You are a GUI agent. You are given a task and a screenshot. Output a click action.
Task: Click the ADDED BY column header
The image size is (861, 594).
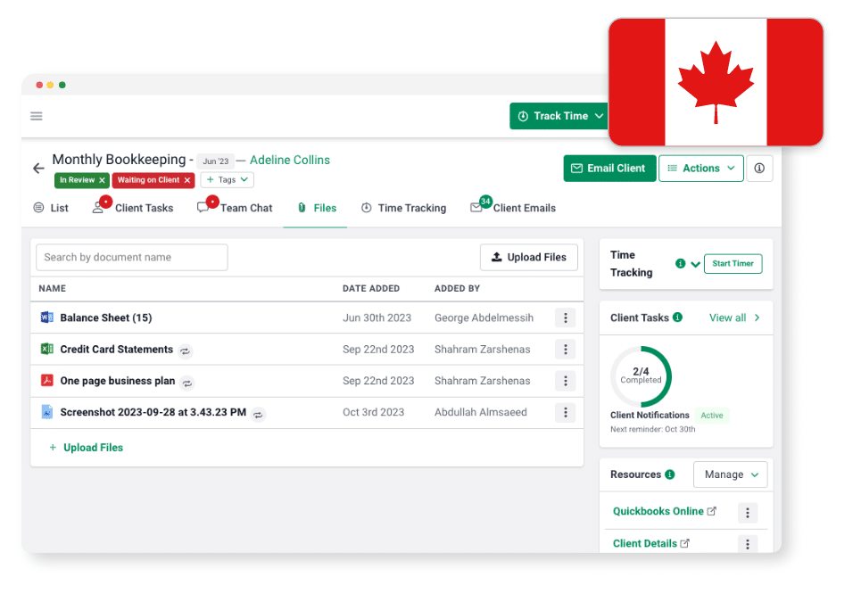[x=458, y=288]
